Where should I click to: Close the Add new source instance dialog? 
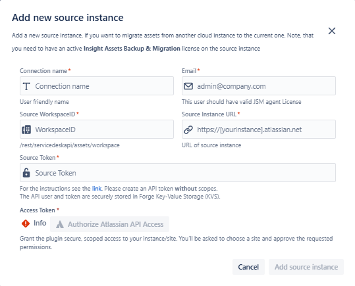(x=332, y=31)
